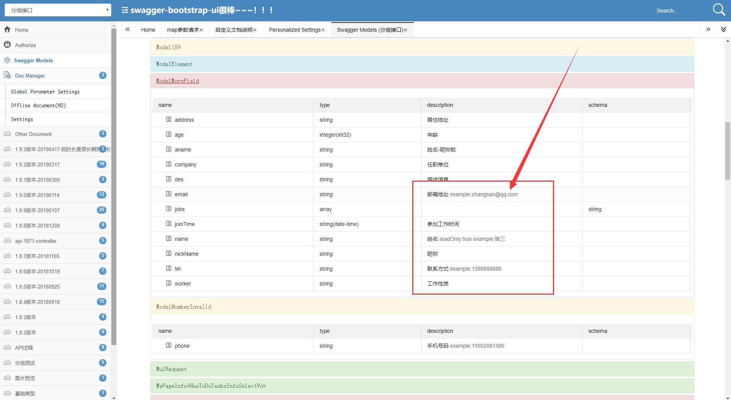The image size is (731, 400).
Task: Close the 自定义文档说明 tab
Action: click(255, 30)
